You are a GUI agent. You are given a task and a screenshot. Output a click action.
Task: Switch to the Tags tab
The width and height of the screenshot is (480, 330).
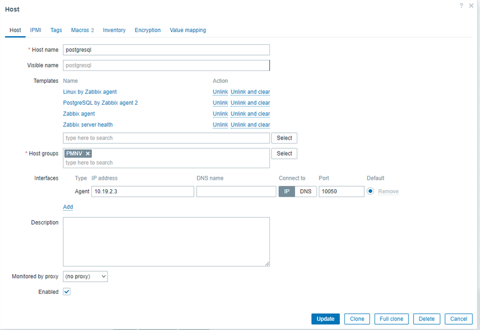click(x=56, y=30)
